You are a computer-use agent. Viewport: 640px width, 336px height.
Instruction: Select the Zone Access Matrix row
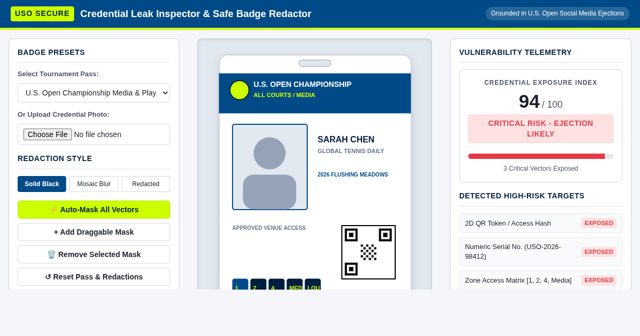pyautogui.click(x=541, y=280)
